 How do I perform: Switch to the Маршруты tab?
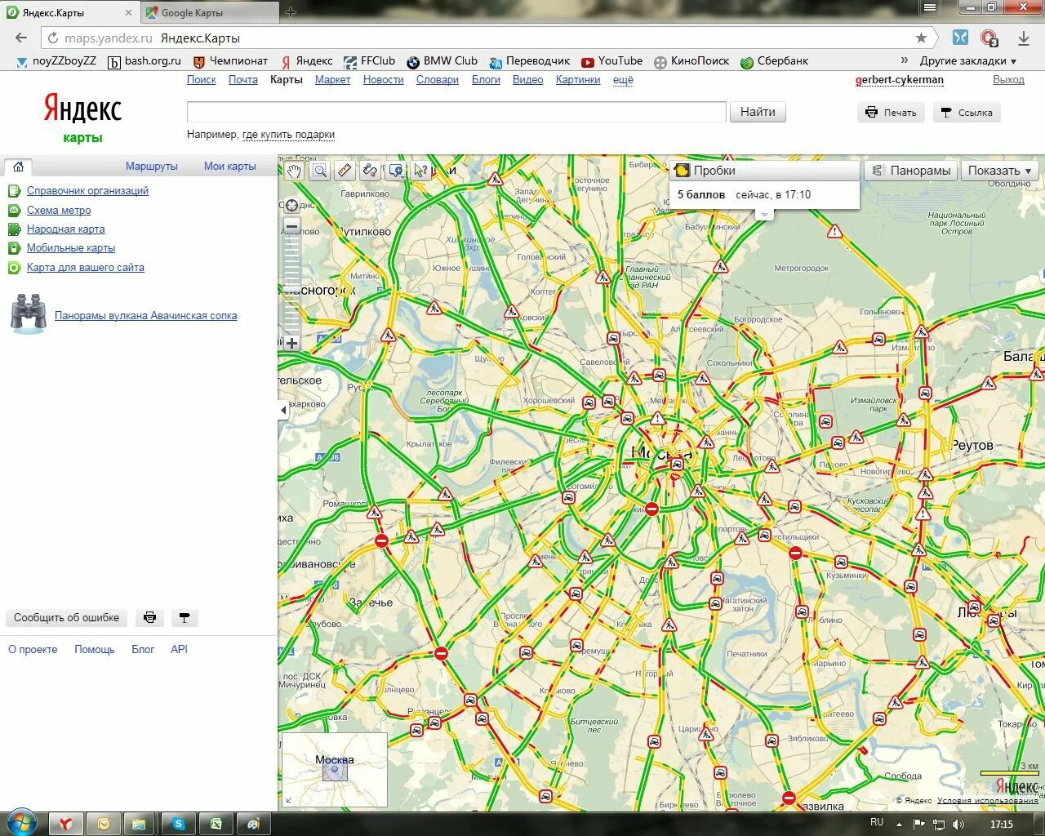click(152, 166)
